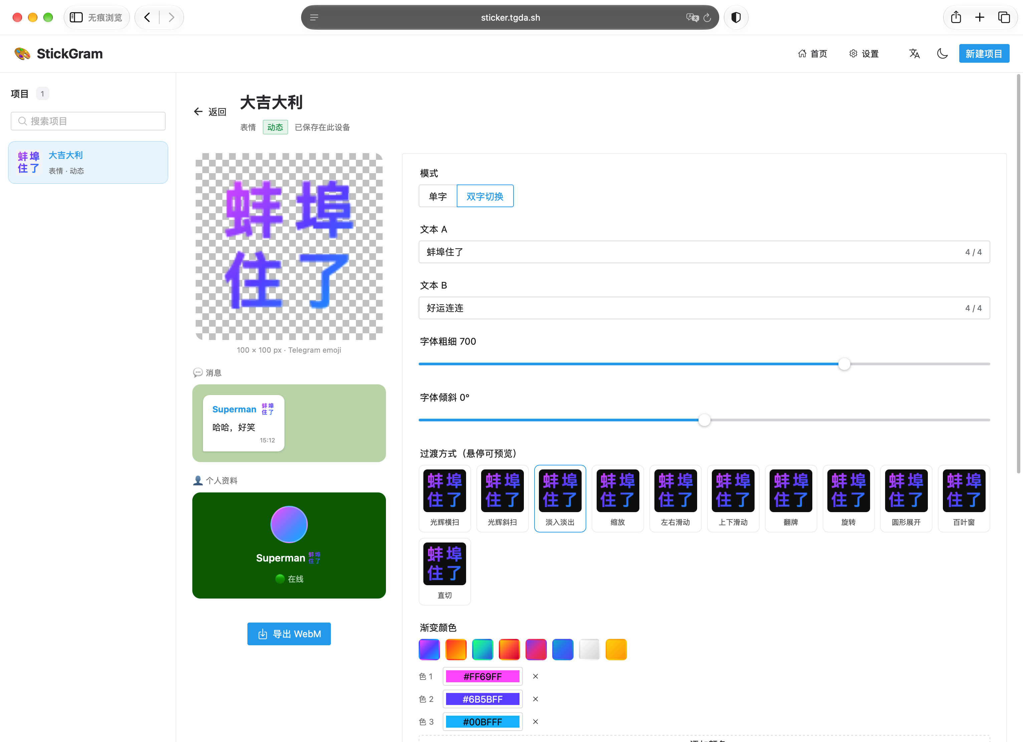Image resolution: width=1023 pixels, height=742 pixels.
Task: Choose 缩放 transition
Action: point(617,498)
